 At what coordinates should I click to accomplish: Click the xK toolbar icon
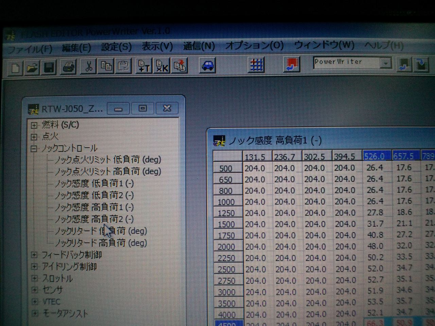pyautogui.click(x=162, y=66)
